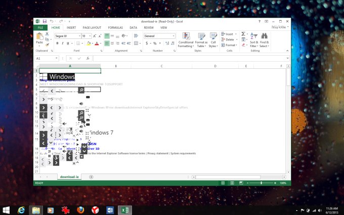Apply percent style format
Screen dimensions: 344x215
click(155, 43)
